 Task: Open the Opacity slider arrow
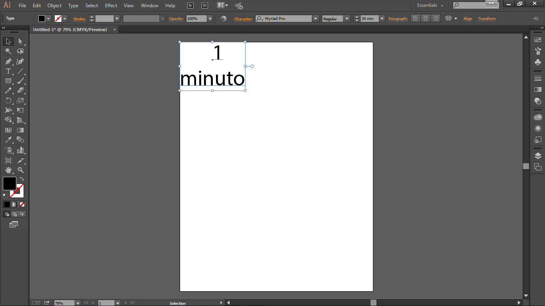click(x=210, y=19)
